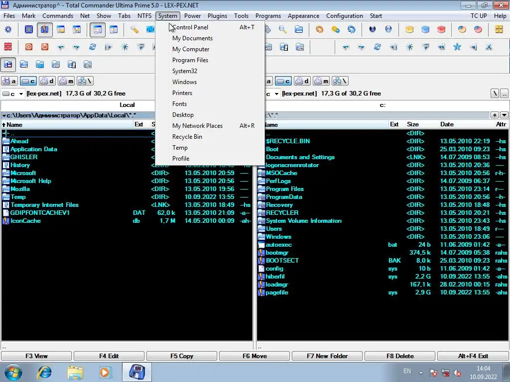510x382 pixels.
Task: Open the Plugins menu
Action: click(217, 16)
